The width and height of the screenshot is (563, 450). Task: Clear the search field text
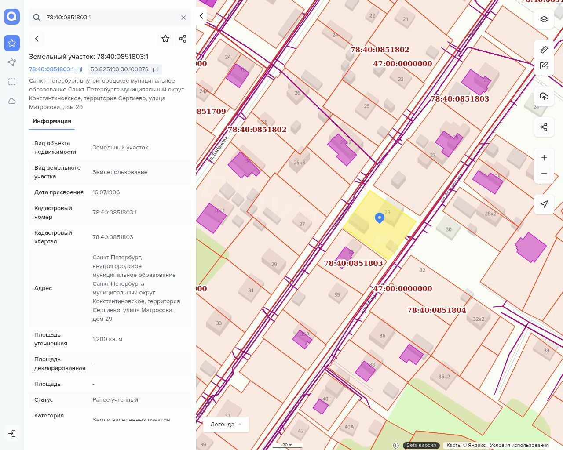click(x=183, y=18)
